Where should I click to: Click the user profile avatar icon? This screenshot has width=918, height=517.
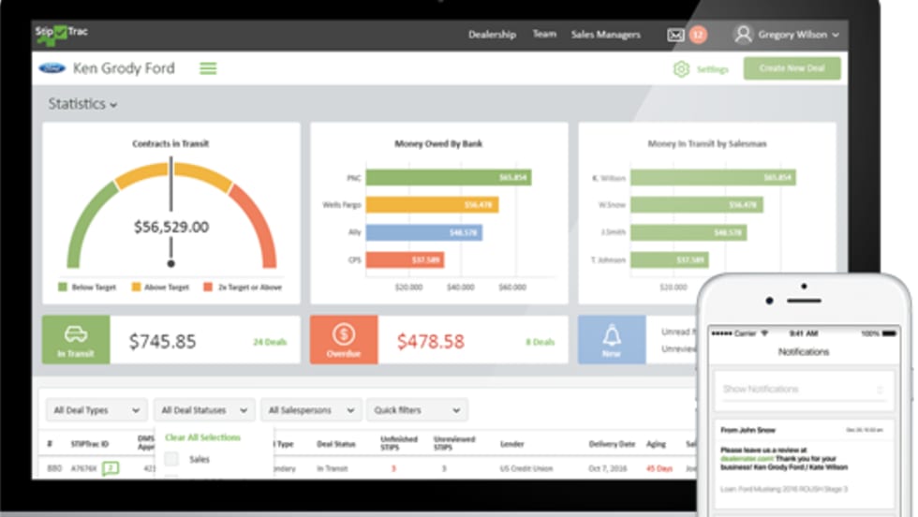743,35
